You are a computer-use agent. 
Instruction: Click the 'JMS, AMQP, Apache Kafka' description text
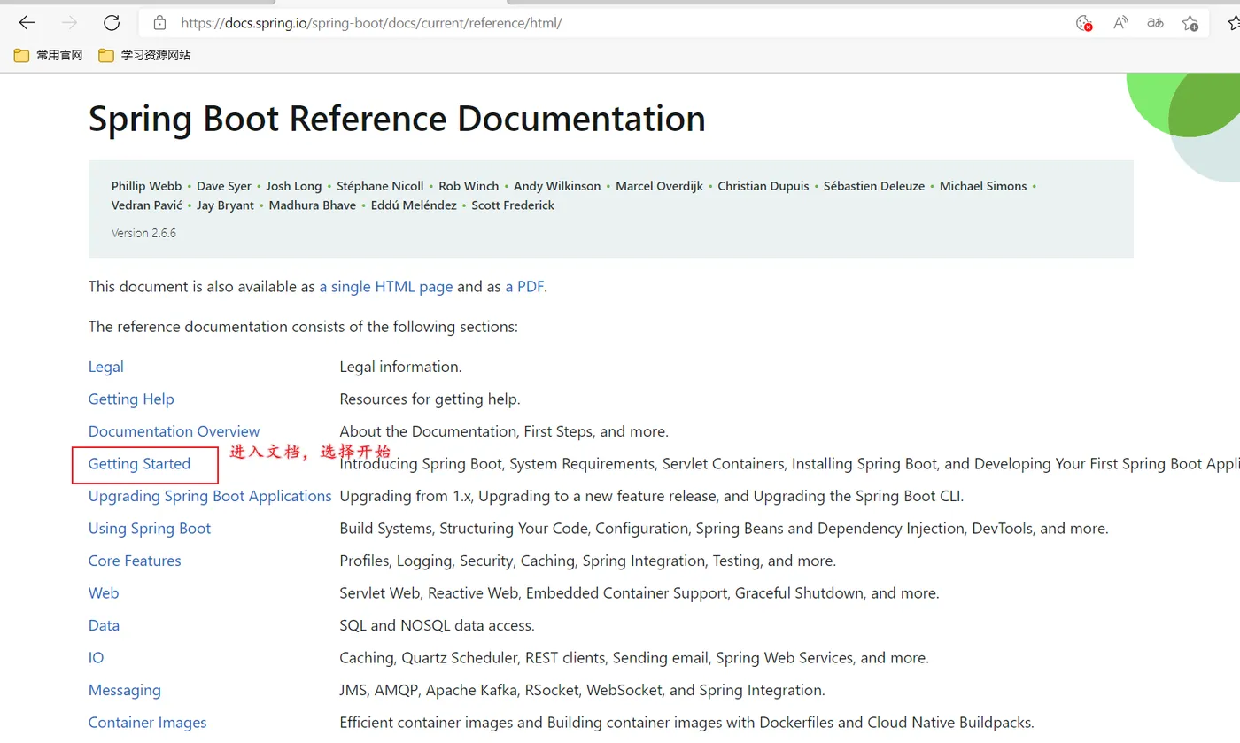click(x=583, y=690)
